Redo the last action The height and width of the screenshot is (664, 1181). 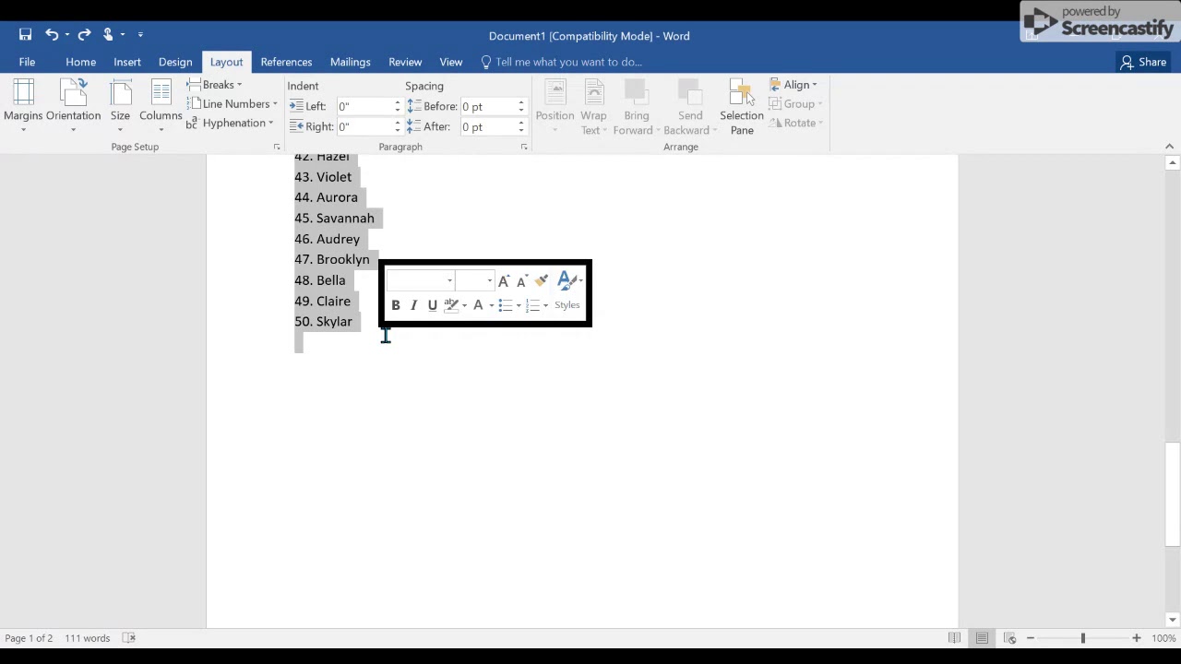click(x=84, y=34)
